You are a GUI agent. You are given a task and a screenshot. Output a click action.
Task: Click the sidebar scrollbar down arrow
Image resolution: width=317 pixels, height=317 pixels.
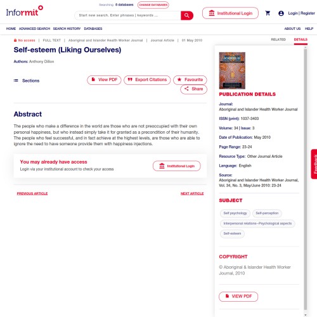[306, 314]
